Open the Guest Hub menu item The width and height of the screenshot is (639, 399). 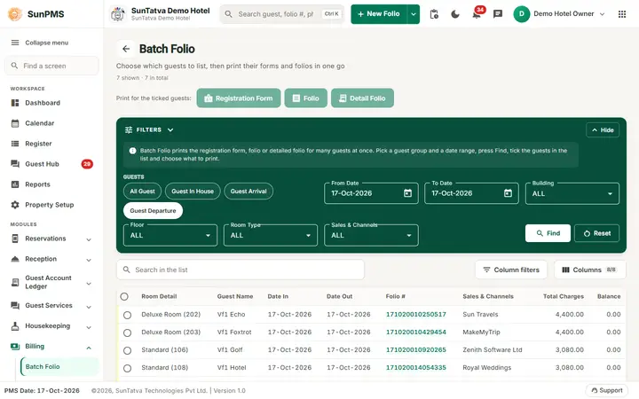[51, 164]
